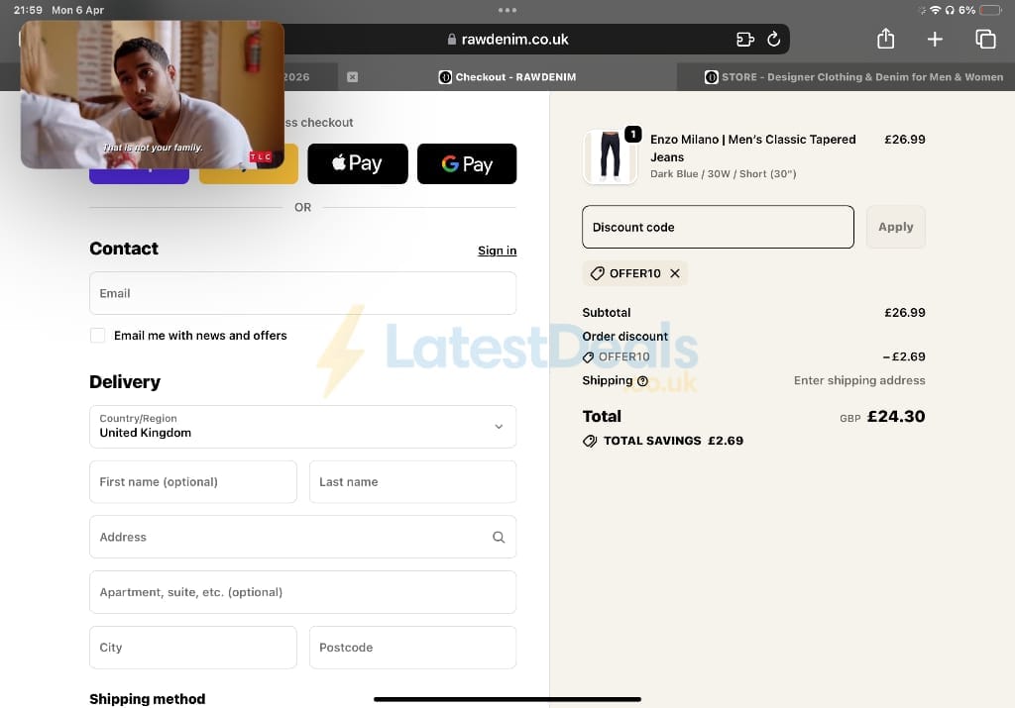Viewport: 1015px width, 708px height.
Task: Tap the Total £24.30 amount
Action: pos(896,417)
